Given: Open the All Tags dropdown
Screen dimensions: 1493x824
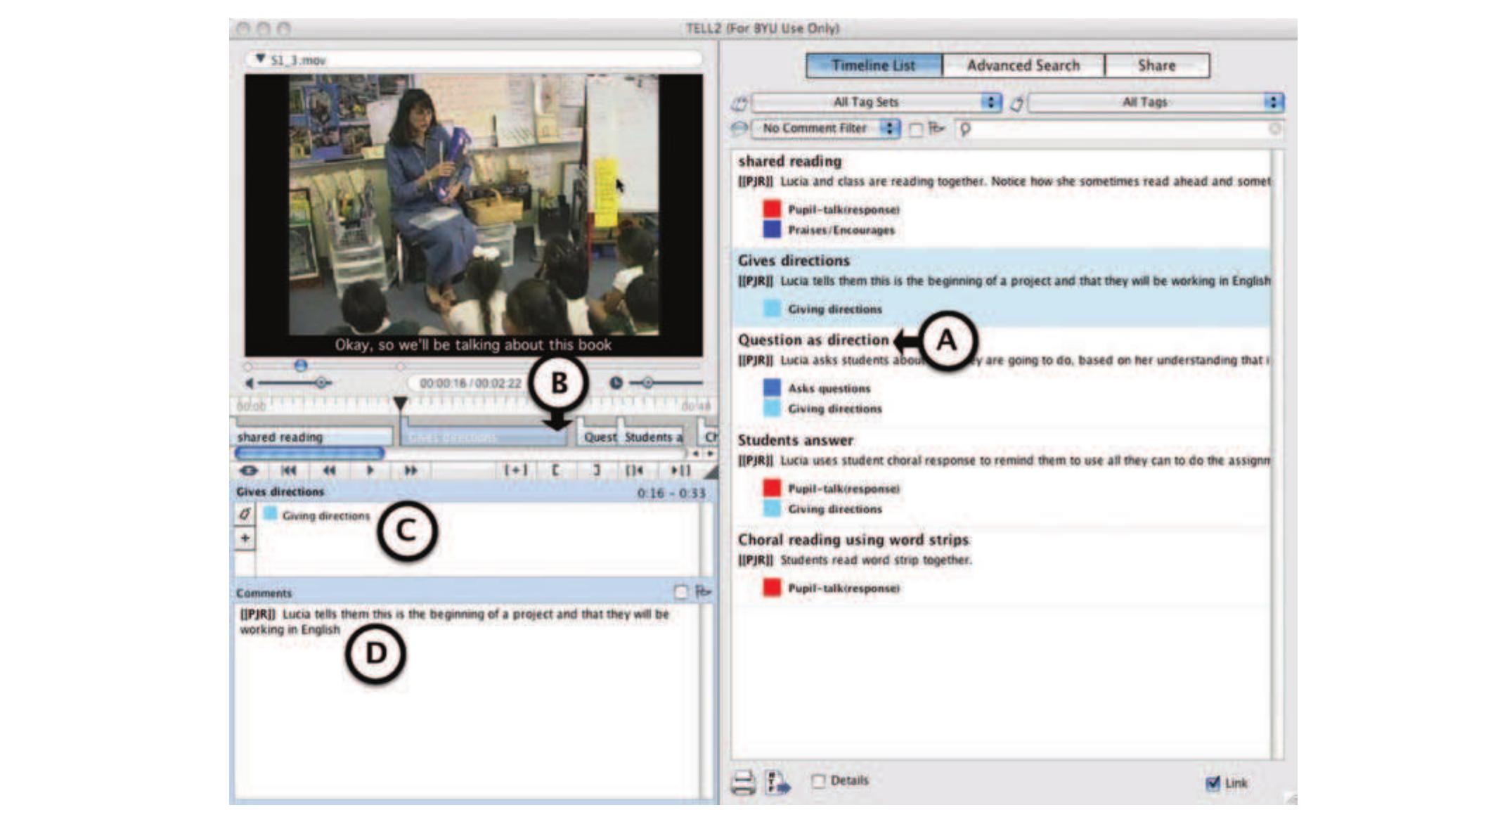Looking at the screenshot, I should [x=1155, y=102].
